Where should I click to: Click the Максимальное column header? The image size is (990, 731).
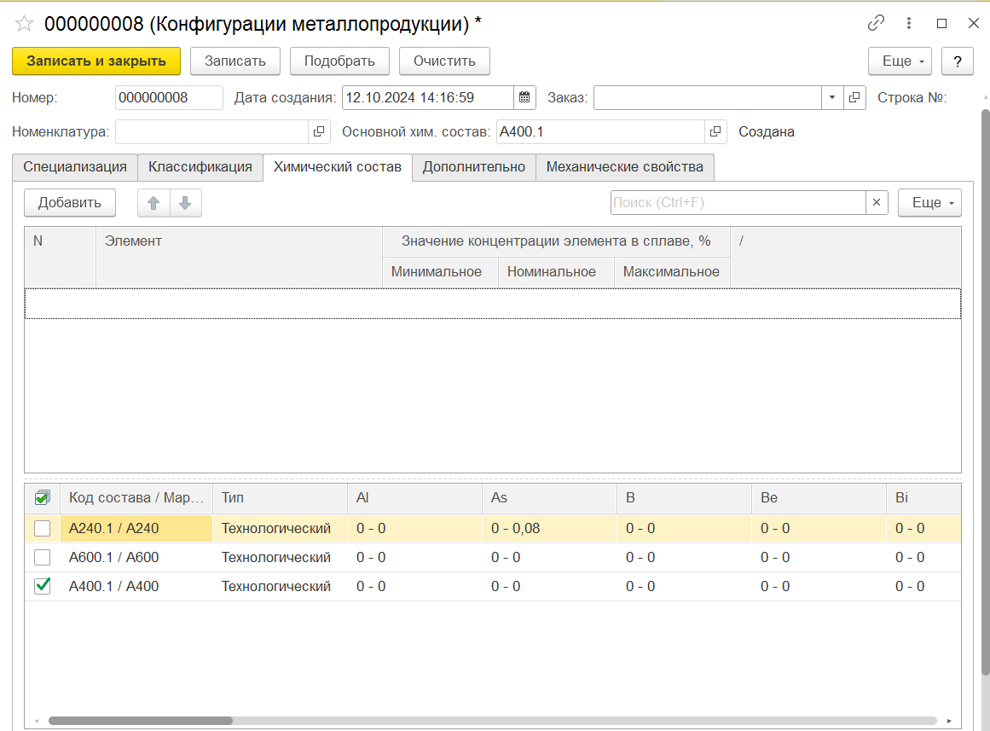[672, 272]
